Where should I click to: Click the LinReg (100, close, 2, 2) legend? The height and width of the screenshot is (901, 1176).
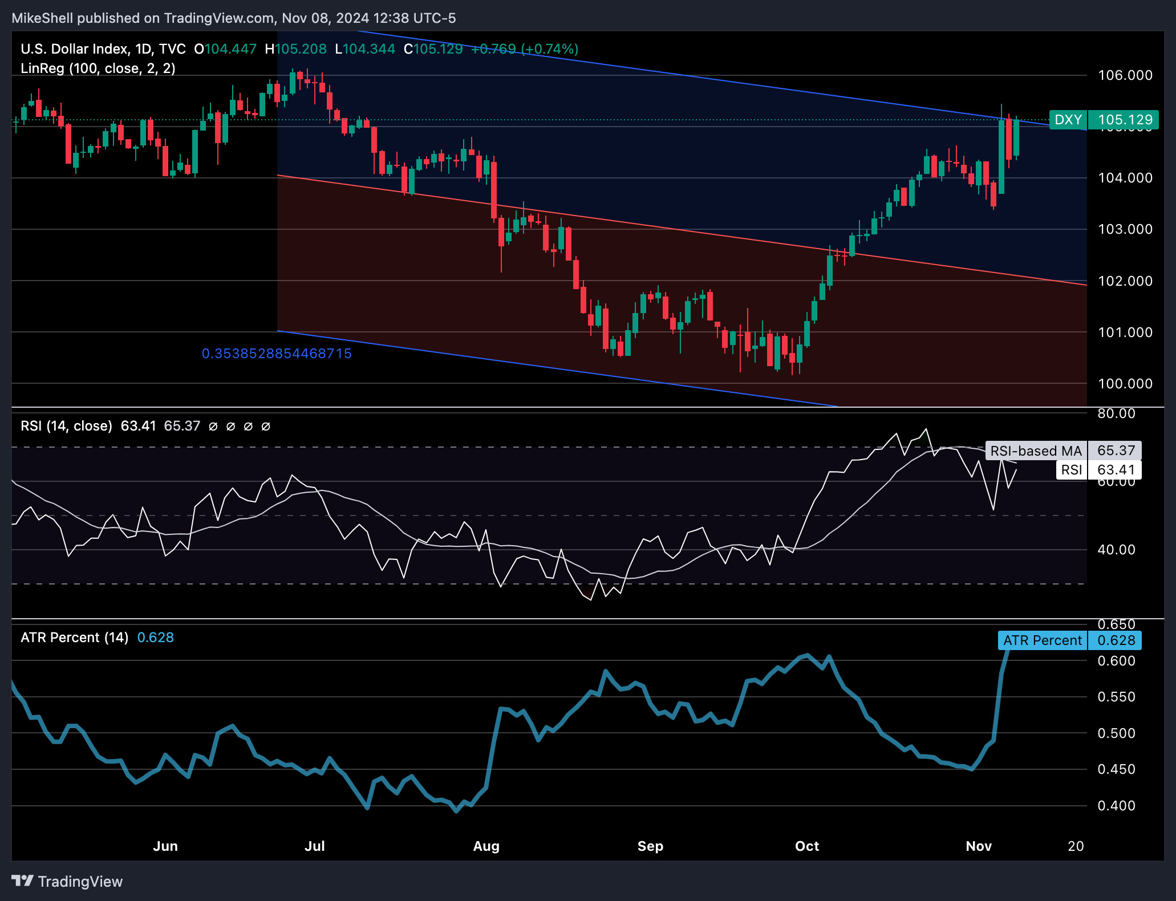click(98, 68)
